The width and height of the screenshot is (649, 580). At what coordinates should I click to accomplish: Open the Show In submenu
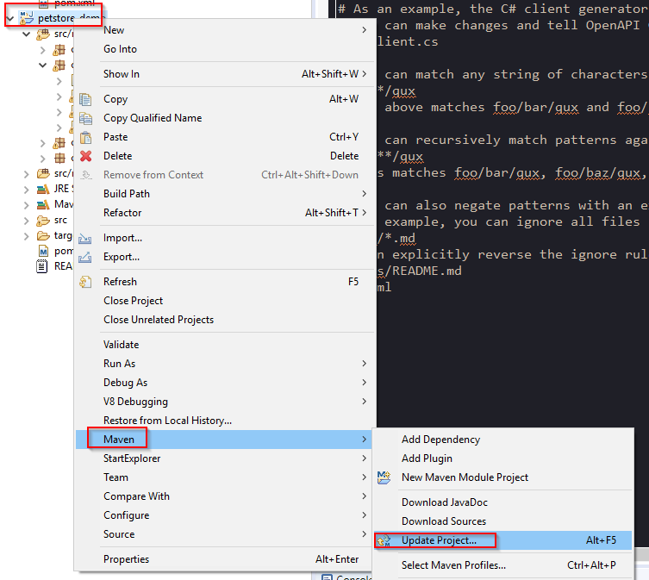226,74
